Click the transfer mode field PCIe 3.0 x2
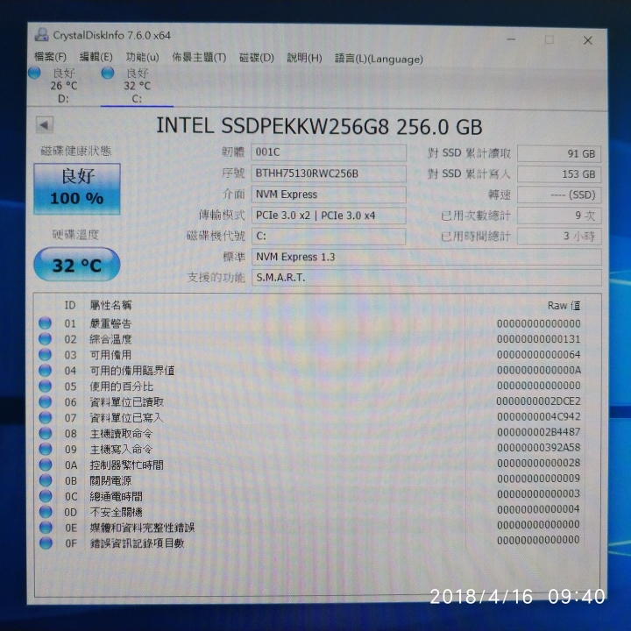631x631 pixels. 329,216
